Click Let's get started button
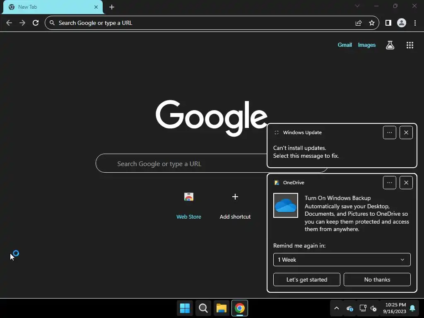The image size is (424, 318). (307, 279)
